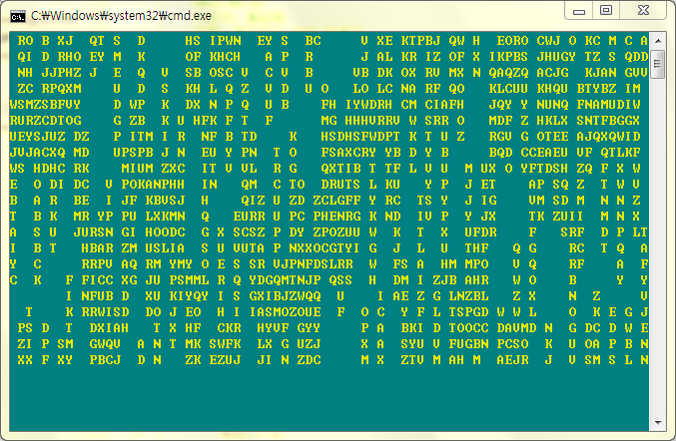676x441 pixels.
Task: Click the text 'CIAFH'
Action: [444, 105]
